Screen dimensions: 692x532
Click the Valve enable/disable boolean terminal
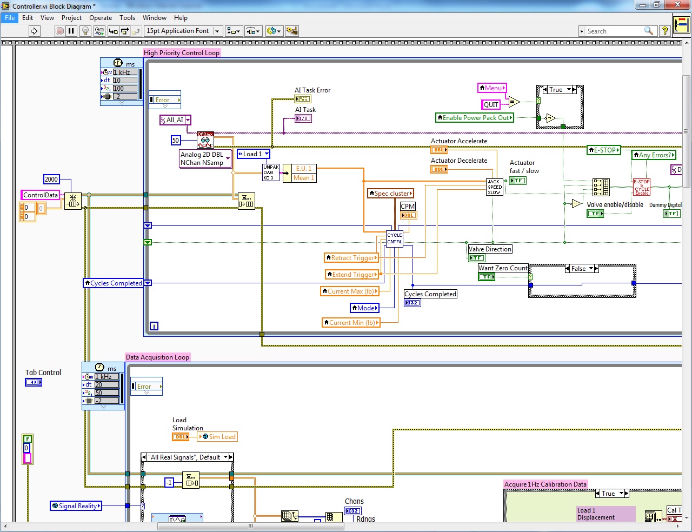click(595, 214)
